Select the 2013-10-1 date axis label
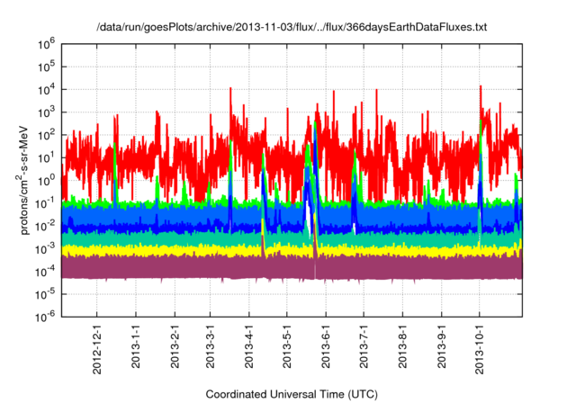The height and width of the screenshot is (403, 576). click(x=480, y=349)
